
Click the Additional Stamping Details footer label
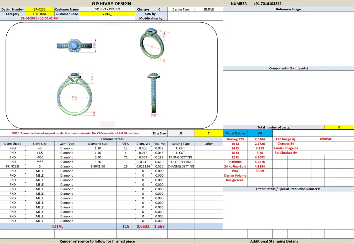coord(274,241)
